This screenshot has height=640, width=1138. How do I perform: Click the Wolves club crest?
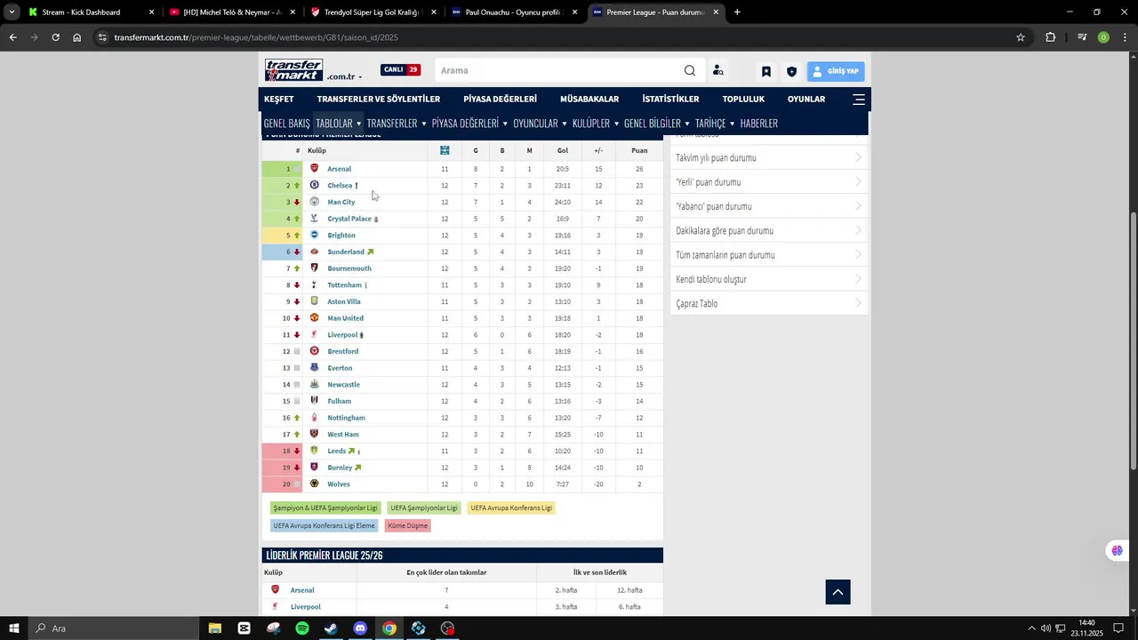click(x=314, y=484)
